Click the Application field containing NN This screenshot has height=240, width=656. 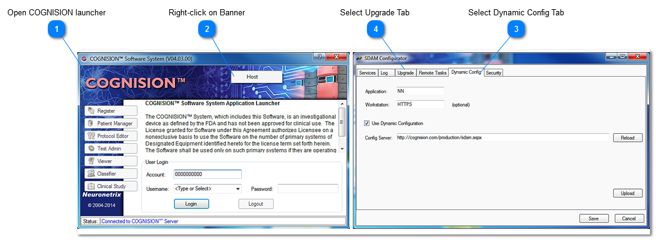click(420, 91)
